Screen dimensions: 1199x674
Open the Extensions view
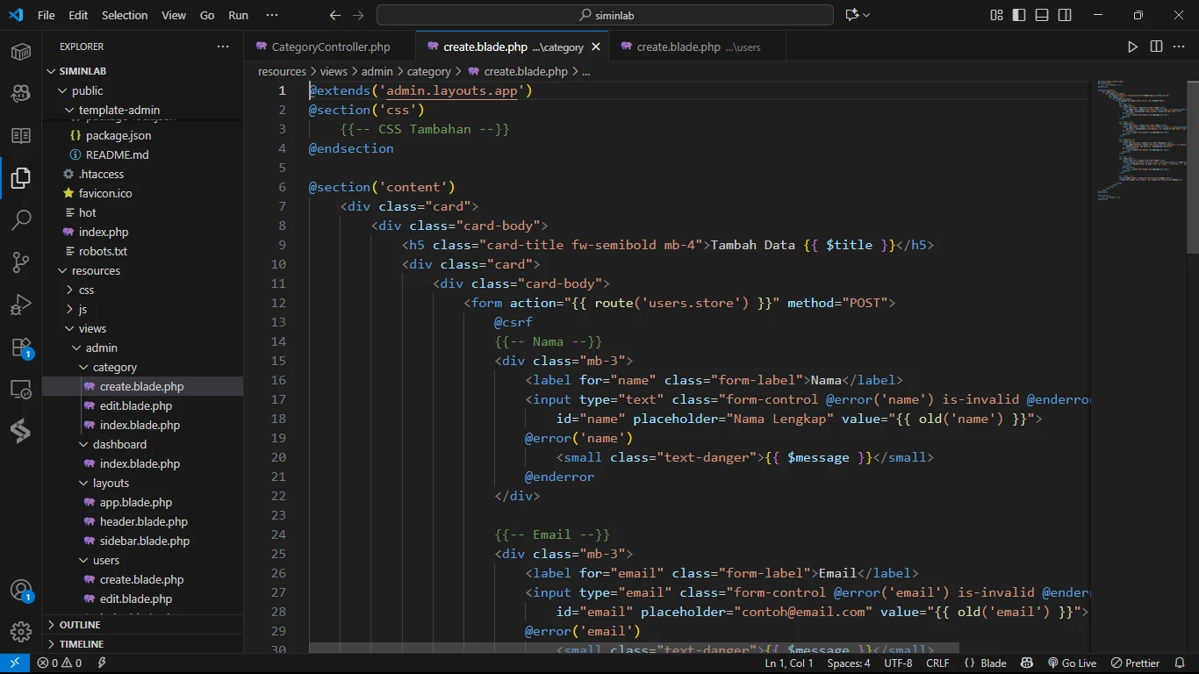[x=21, y=348]
